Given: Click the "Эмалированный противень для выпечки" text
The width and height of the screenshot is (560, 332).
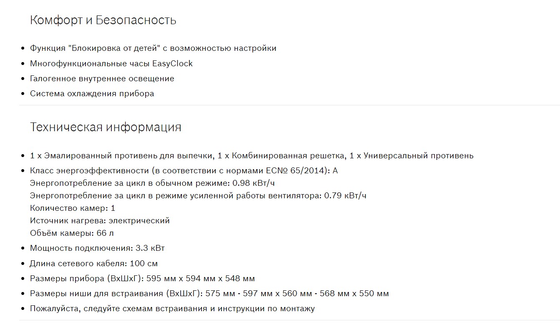Looking at the screenshot, I should tap(125, 156).
